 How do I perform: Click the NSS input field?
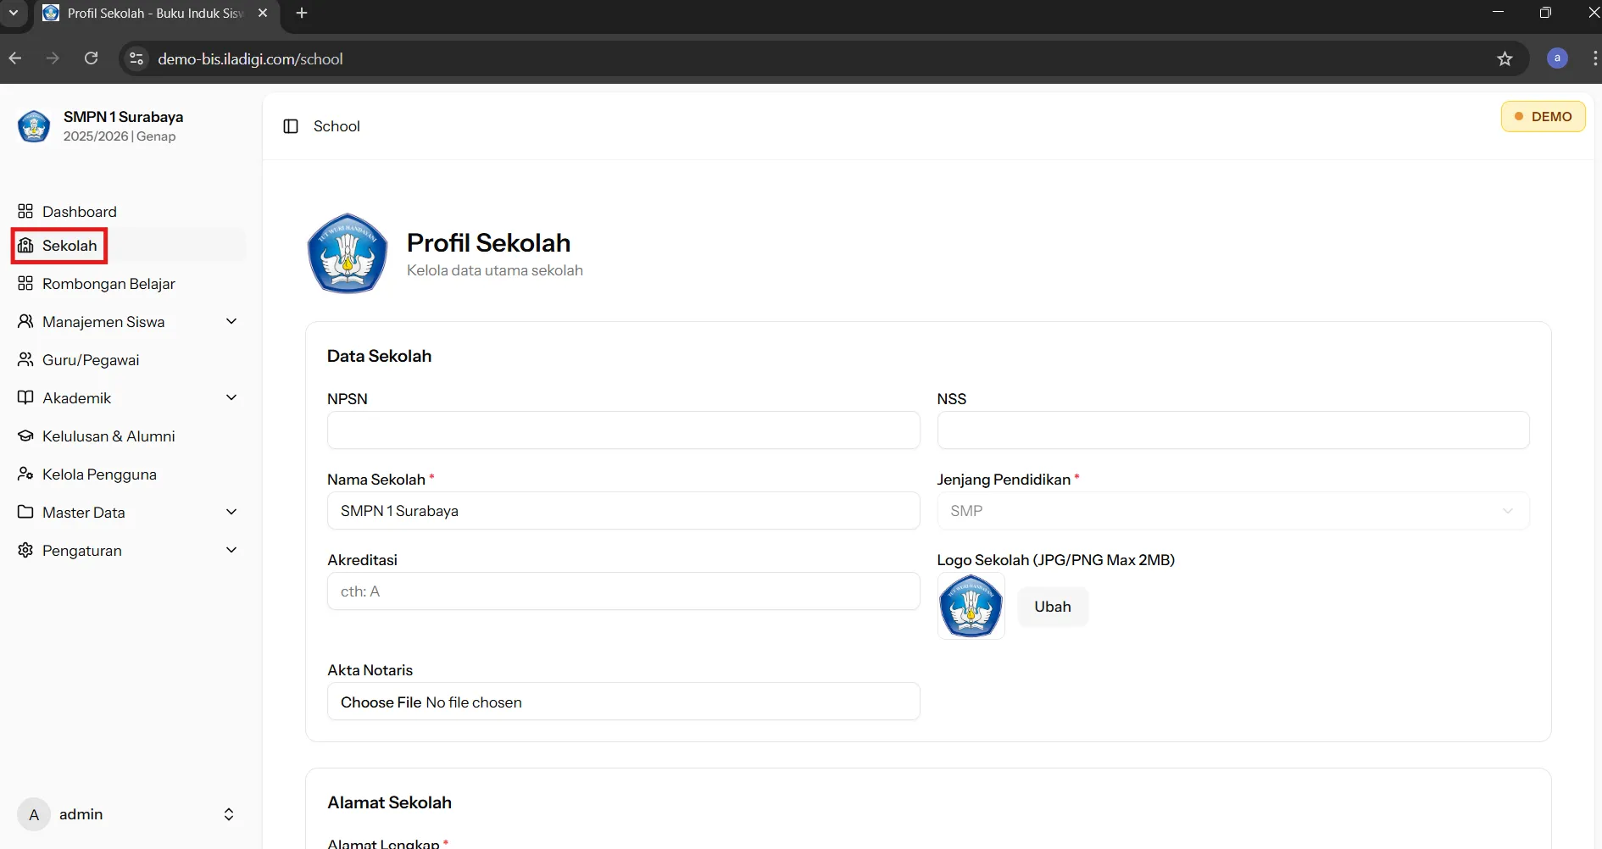1233,430
